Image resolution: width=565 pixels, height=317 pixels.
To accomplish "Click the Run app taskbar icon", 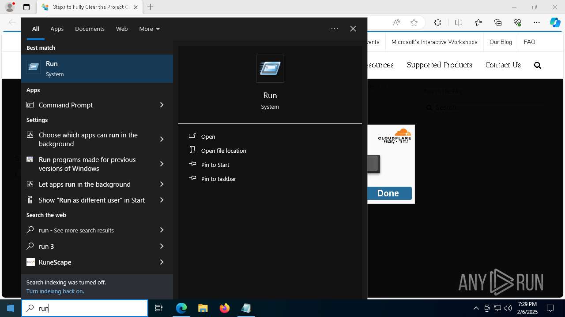I will (246, 308).
